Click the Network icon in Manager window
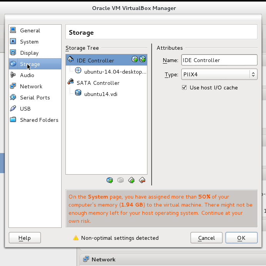Screen dimensions: 266x266 coord(86,259)
